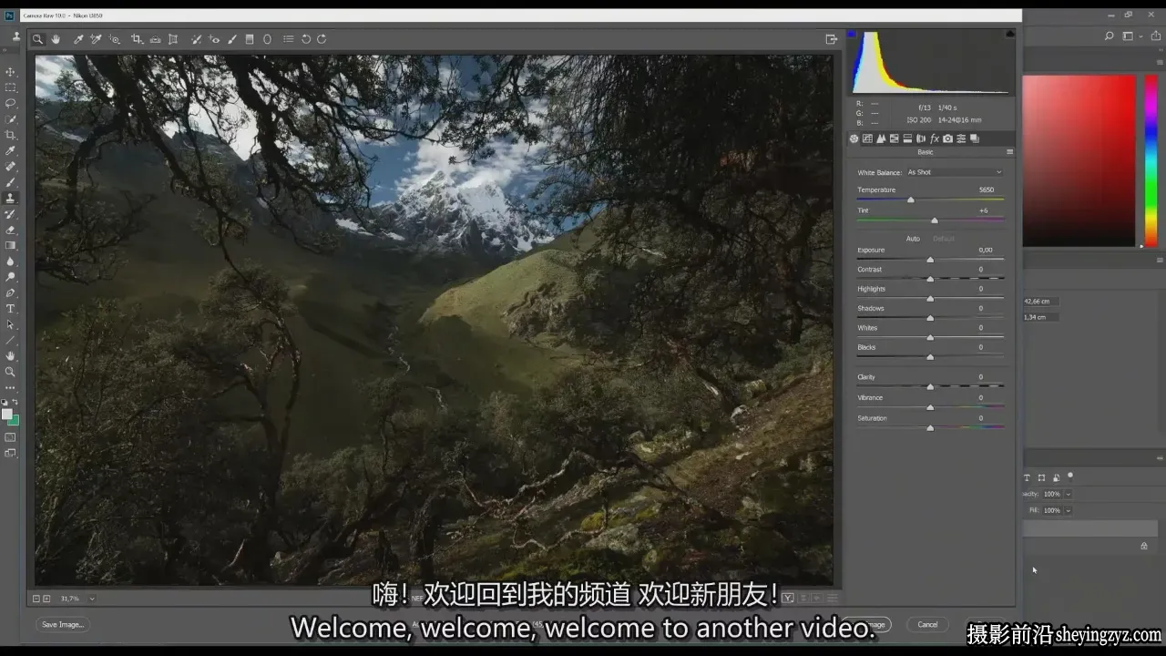This screenshot has width=1166, height=656.
Task: Click the Saturation slider handle
Action: click(x=930, y=427)
